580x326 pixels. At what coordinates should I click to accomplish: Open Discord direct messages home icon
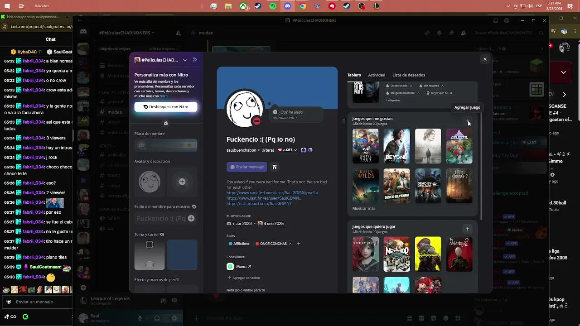coord(83,32)
